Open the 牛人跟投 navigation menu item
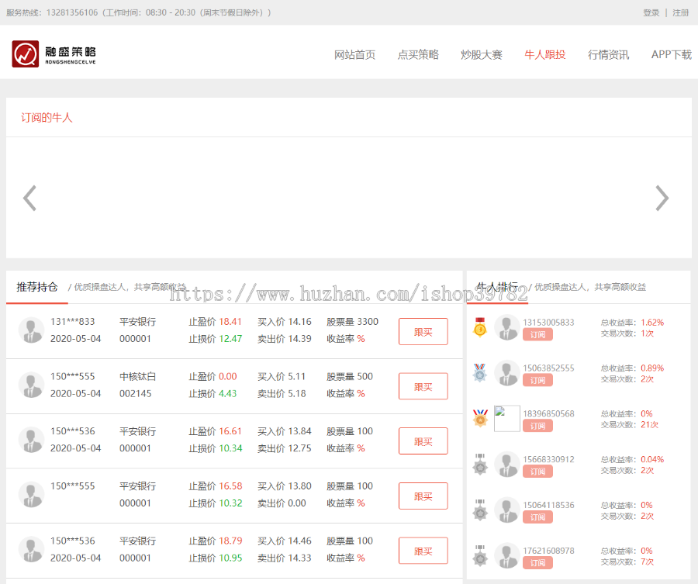The image size is (698, 584). [544, 55]
